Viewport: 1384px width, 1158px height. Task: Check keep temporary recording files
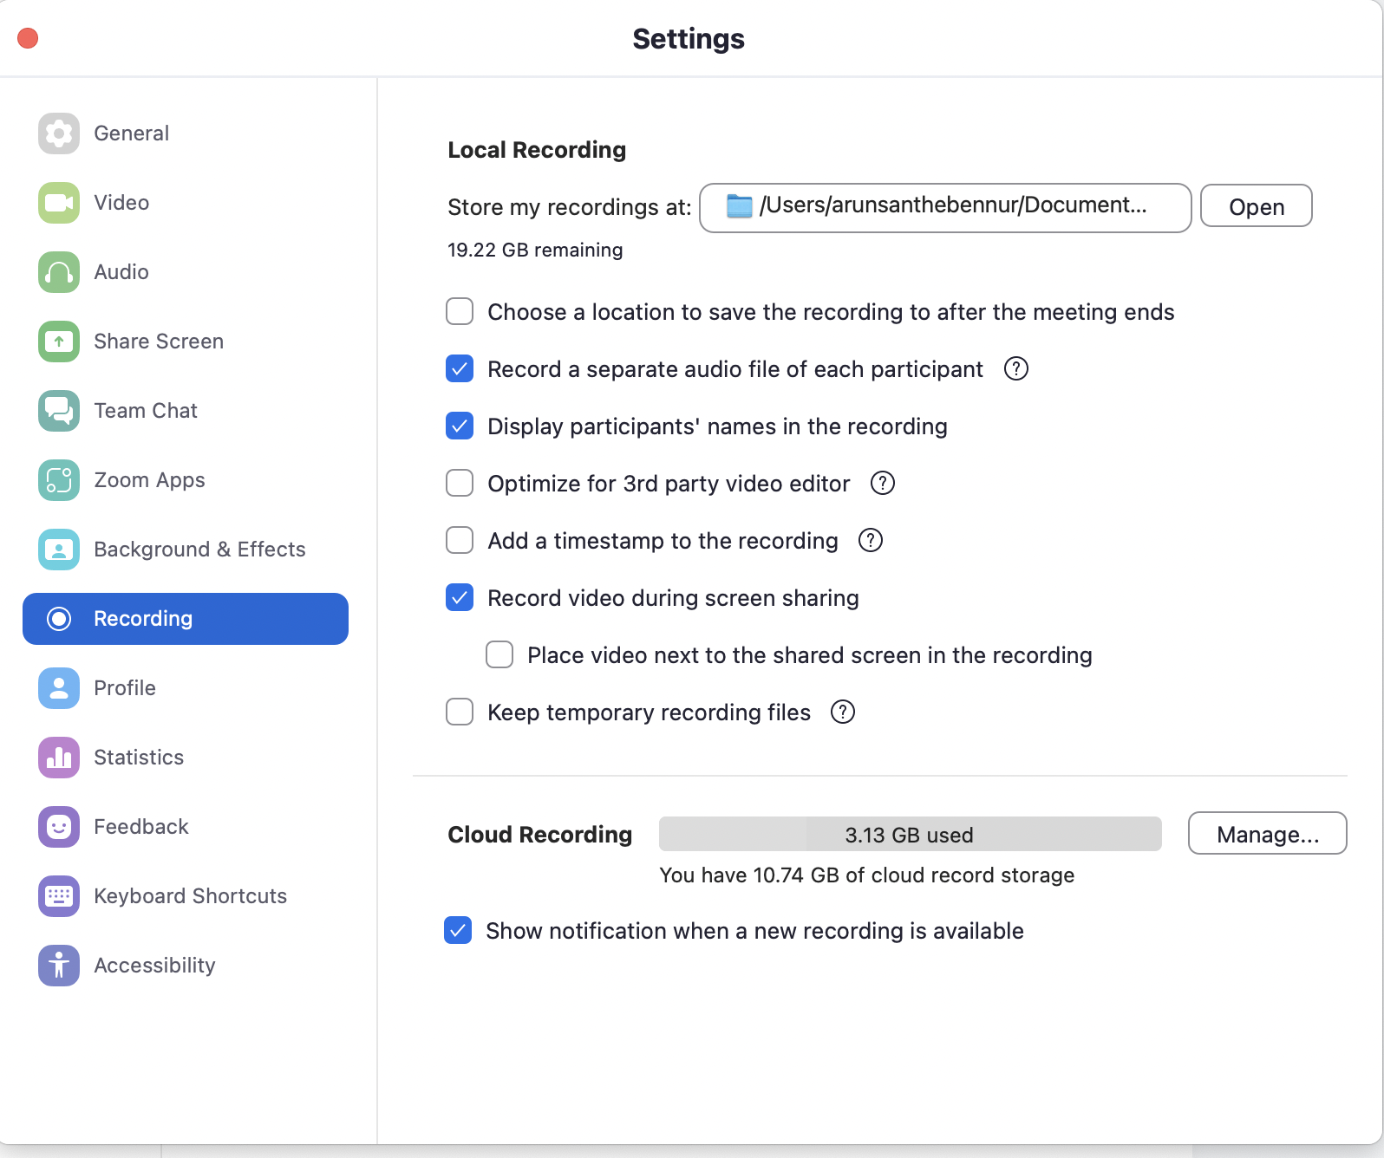tap(460, 712)
